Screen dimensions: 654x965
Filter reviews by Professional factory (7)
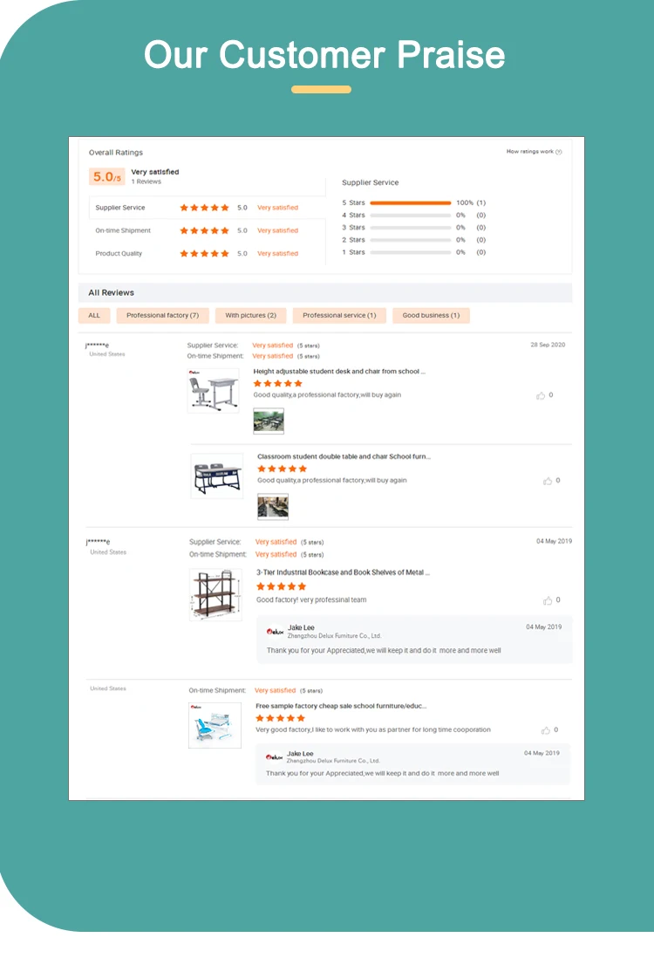pos(162,316)
